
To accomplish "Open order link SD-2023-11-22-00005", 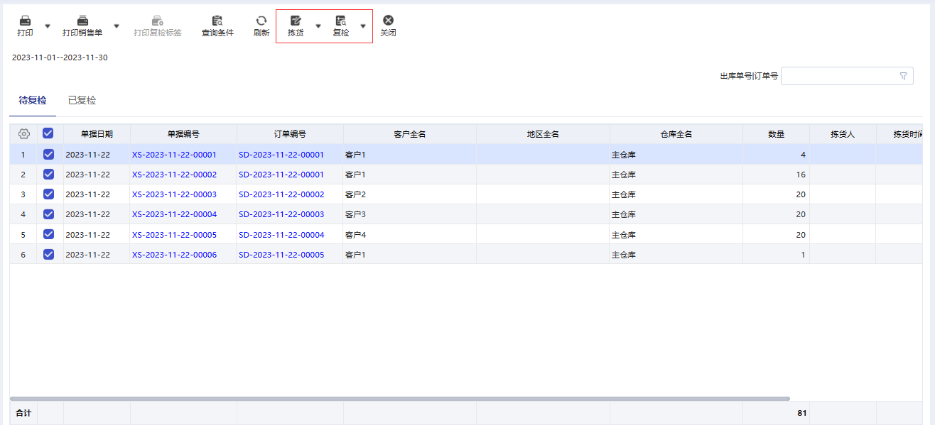I will tap(281, 255).
